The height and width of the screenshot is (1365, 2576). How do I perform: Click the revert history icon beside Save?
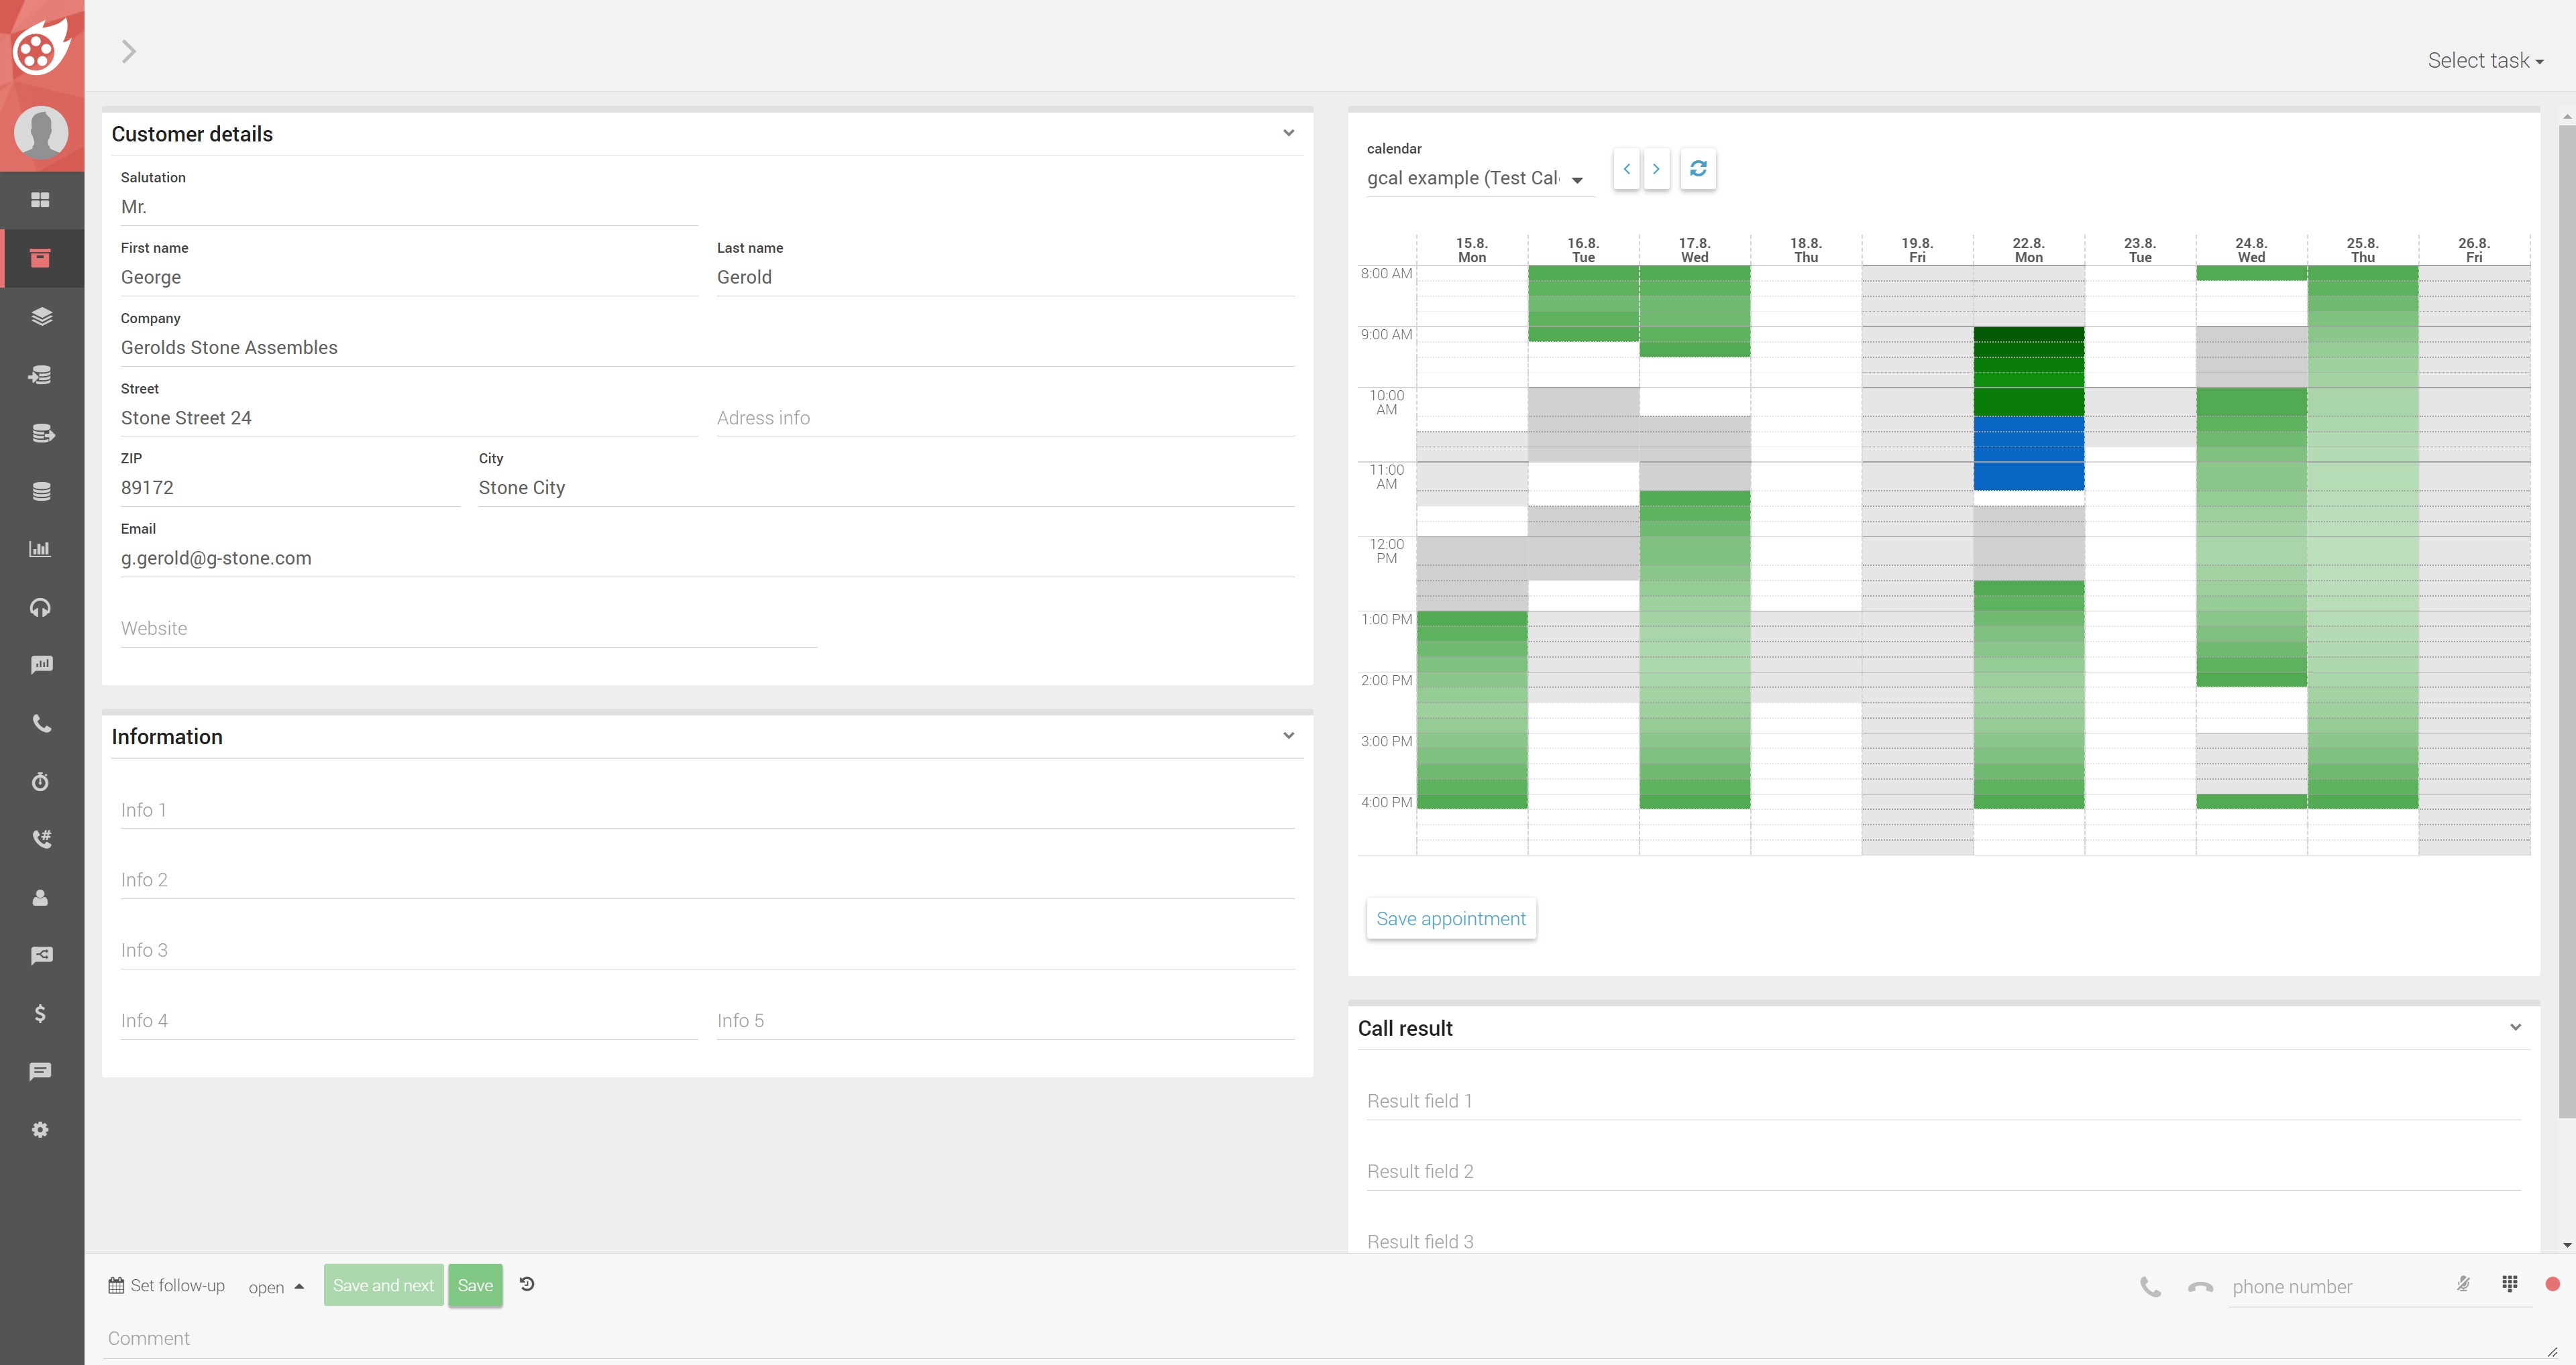pyautogui.click(x=527, y=1284)
